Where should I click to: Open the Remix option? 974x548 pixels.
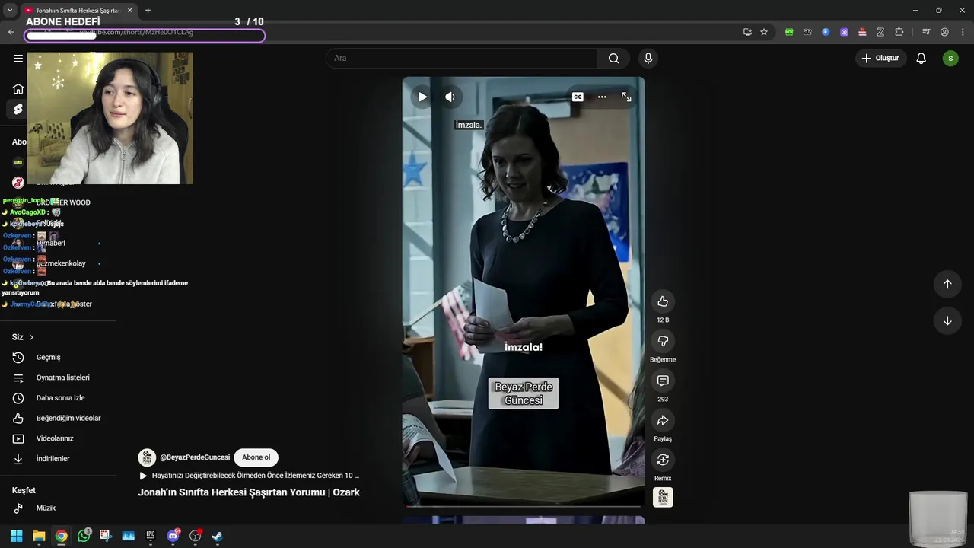point(663,460)
